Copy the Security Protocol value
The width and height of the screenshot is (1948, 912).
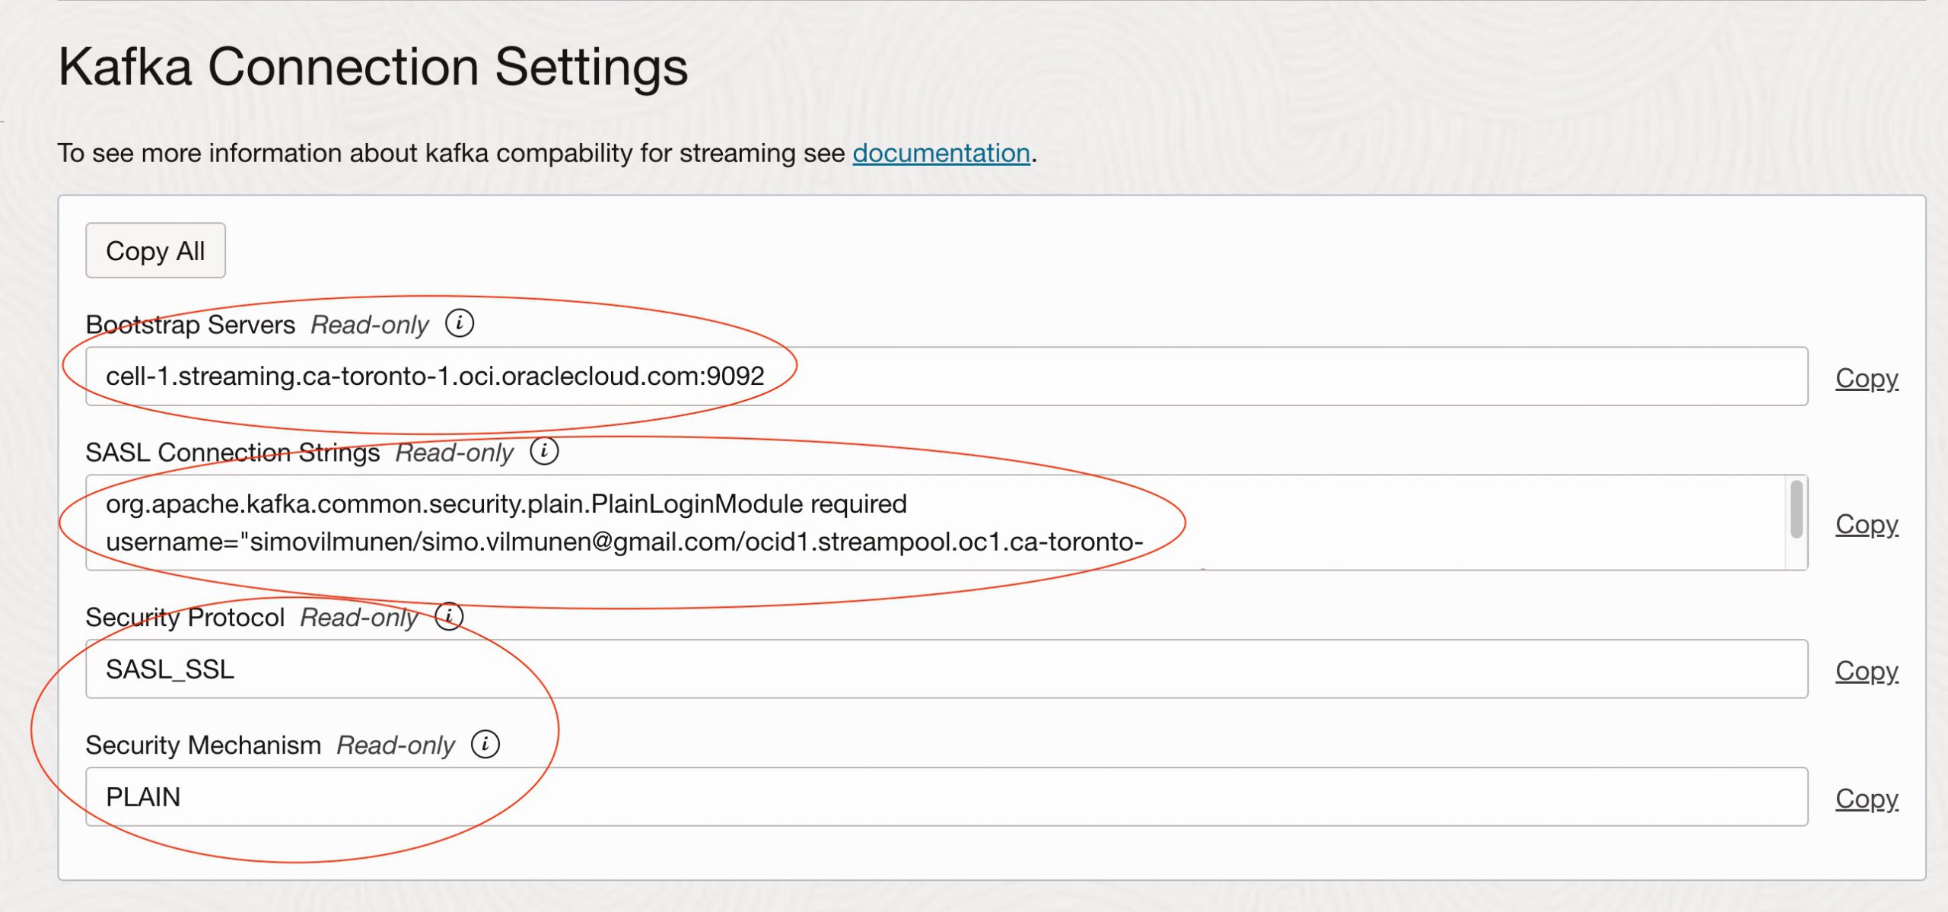click(x=1866, y=671)
